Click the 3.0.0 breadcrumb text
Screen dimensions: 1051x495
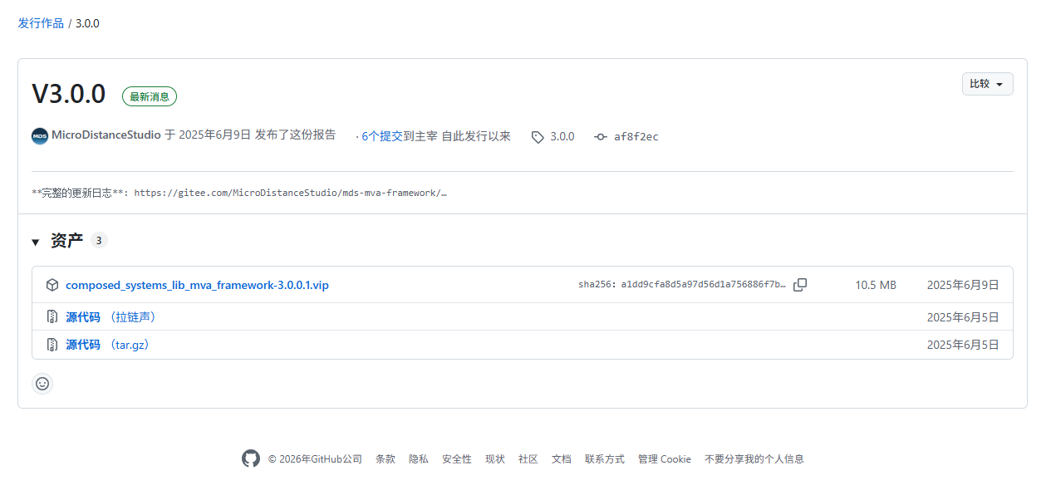pos(87,23)
